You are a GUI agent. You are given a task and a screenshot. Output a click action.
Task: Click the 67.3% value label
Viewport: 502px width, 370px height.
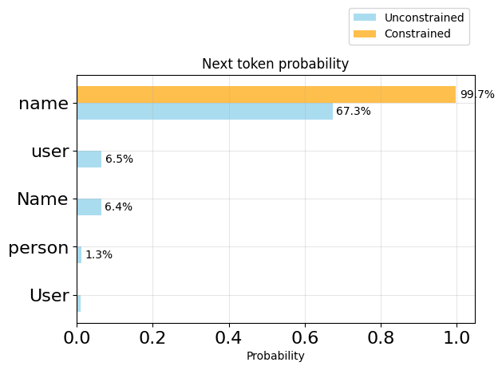354,112
